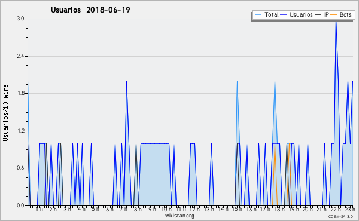Click the orange Bots legend line swatch

(x=334, y=15)
